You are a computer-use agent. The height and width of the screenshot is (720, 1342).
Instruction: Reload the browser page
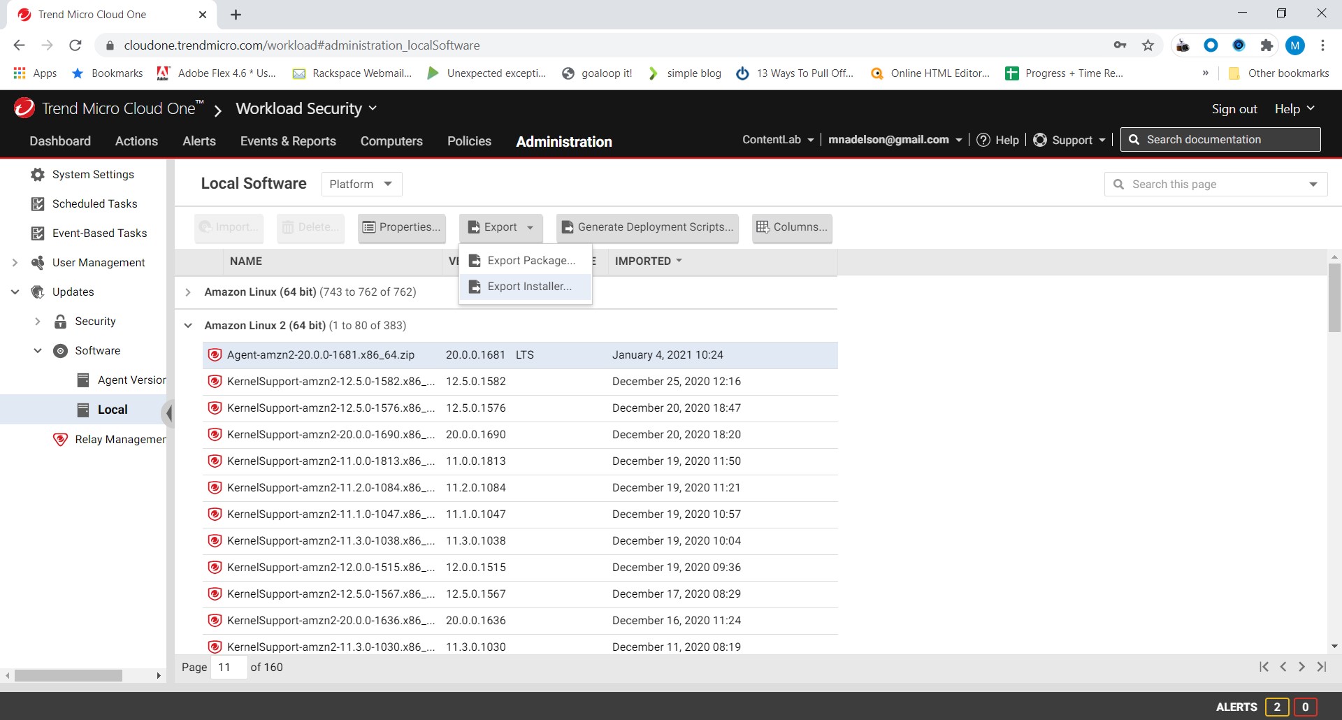click(75, 45)
